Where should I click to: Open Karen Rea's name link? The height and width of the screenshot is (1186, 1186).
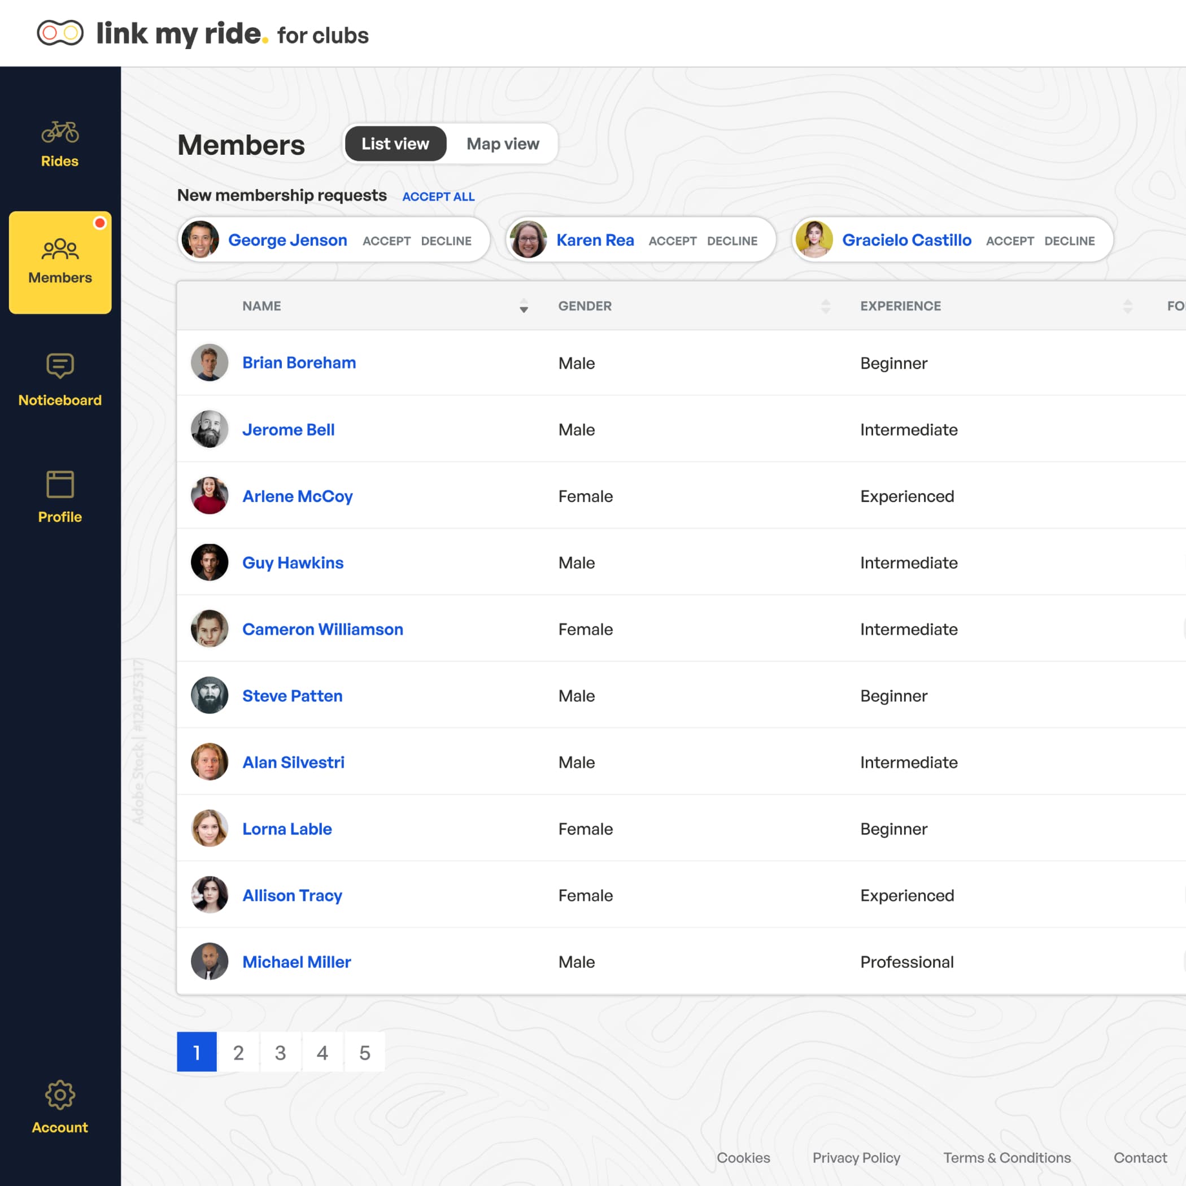coord(595,240)
